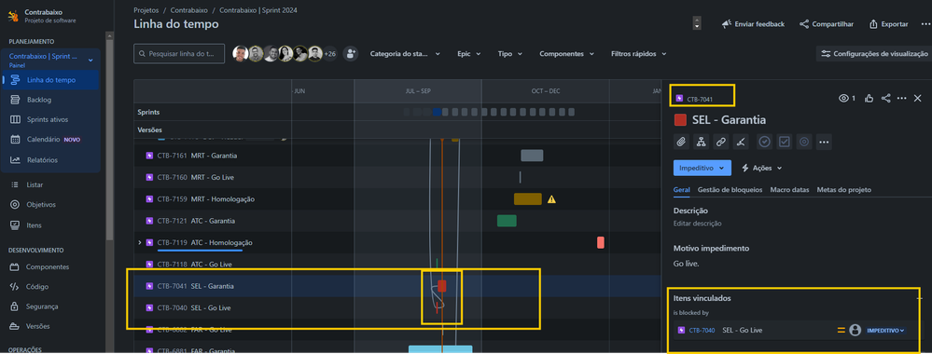932x354 pixels.
Task: Click the add people icon next to avatars
Action: tap(351, 53)
